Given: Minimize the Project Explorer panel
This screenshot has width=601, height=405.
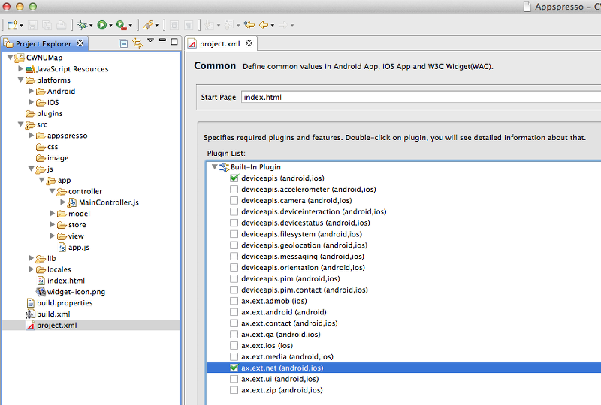Looking at the screenshot, I should tap(162, 40).
